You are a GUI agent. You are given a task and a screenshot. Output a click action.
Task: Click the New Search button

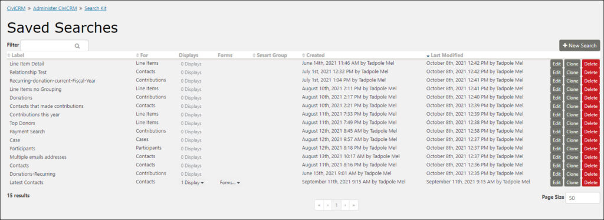[579, 45]
